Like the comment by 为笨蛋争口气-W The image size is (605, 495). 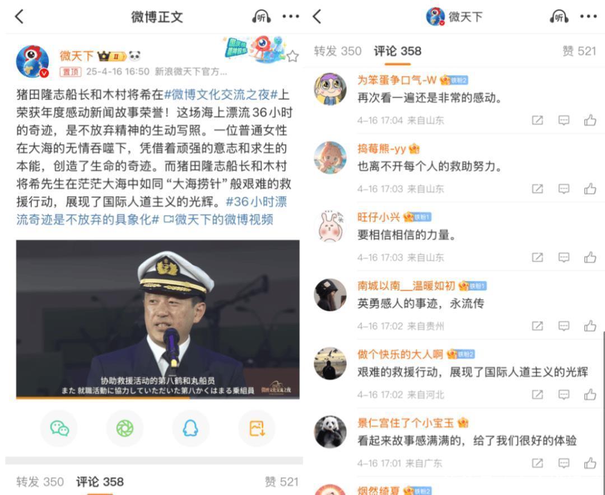point(590,120)
